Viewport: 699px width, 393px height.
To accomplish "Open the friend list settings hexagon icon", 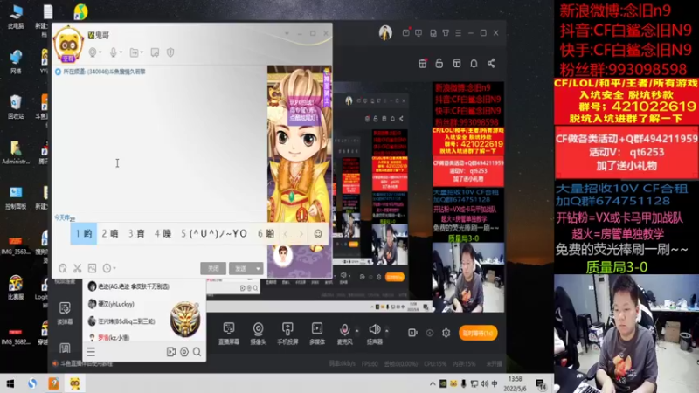I will [x=184, y=352].
